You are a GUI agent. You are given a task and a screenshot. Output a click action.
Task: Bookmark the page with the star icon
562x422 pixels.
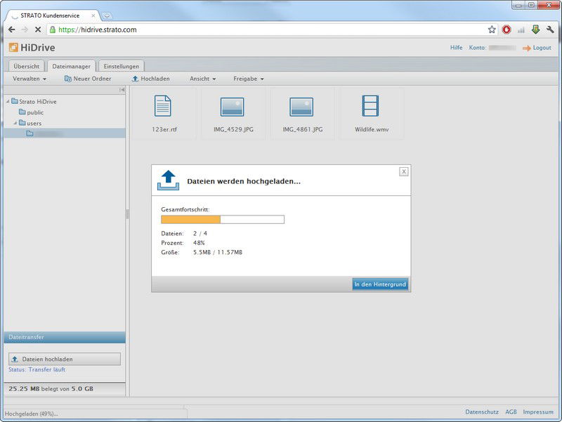point(492,29)
